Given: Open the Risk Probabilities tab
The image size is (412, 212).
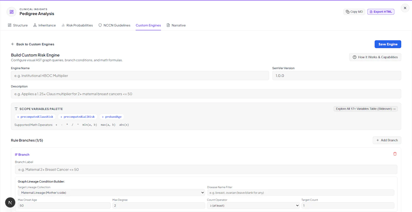Looking at the screenshot, I should click(77, 25).
